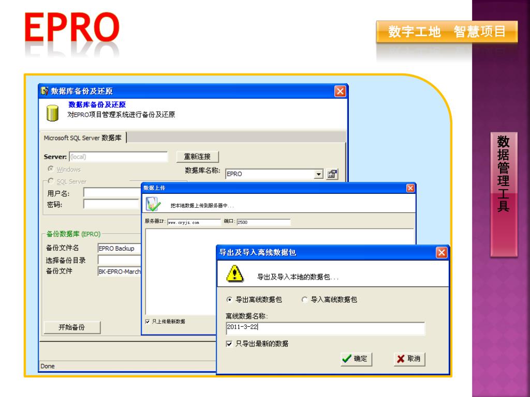
Task: Open the 数据库名称 EPRO dropdown arrow
Action: coord(318,174)
